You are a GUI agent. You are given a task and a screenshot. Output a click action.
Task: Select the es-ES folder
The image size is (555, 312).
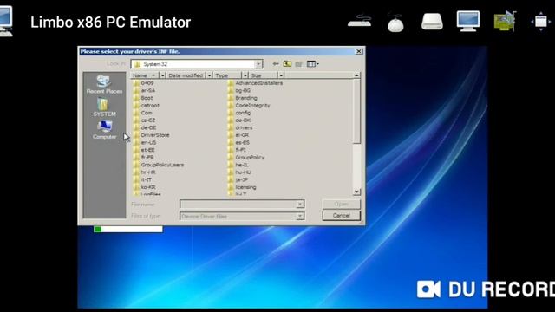pyautogui.click(x=239, y=142)
